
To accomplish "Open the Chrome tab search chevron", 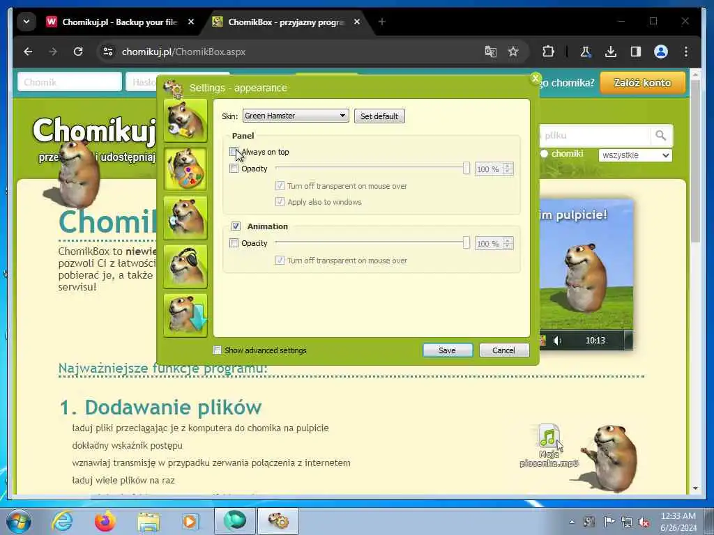I will click(26, 22).
